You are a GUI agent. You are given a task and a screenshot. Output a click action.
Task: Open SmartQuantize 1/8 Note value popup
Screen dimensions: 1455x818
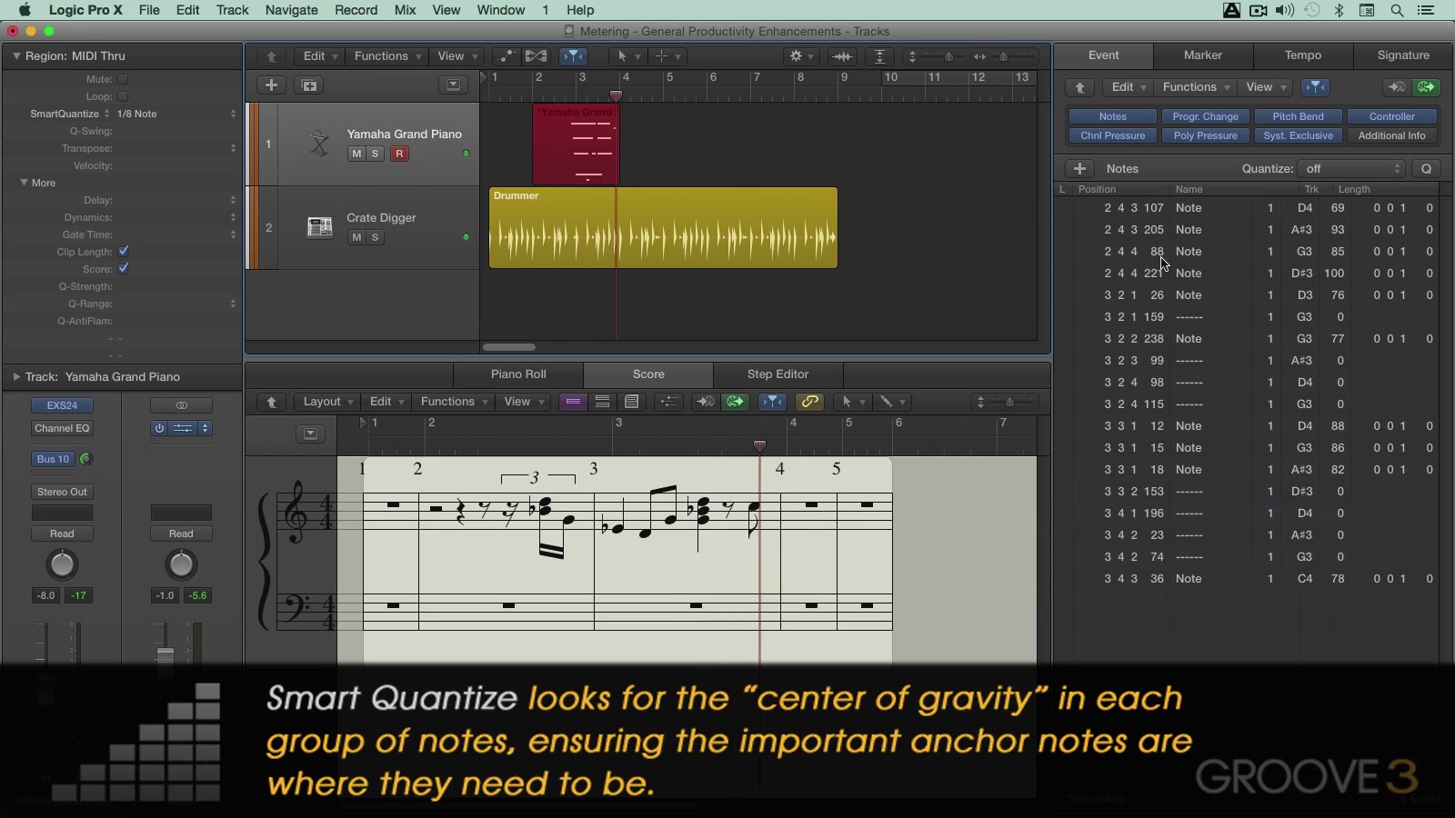176,114
